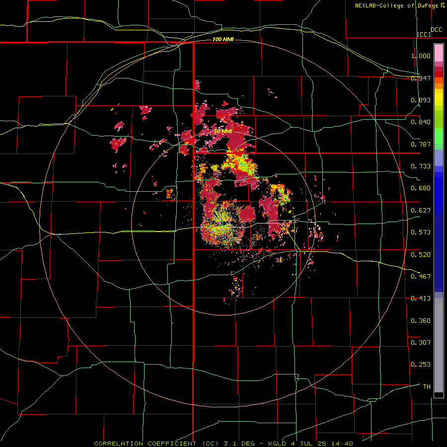Click the 0.893 legend value

click(x=421, y=100)
